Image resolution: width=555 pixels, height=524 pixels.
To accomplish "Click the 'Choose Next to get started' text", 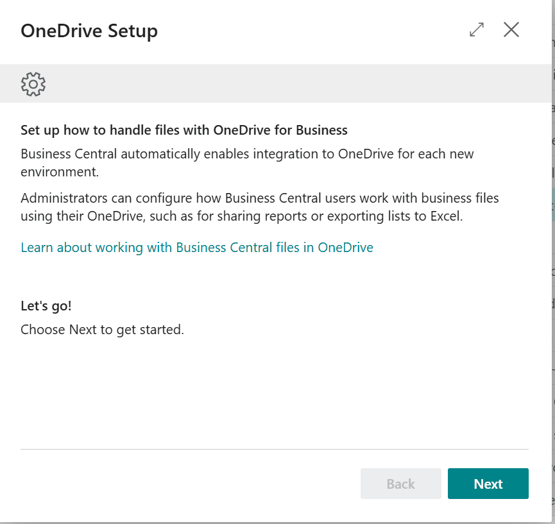I will (x=102, y=330).
